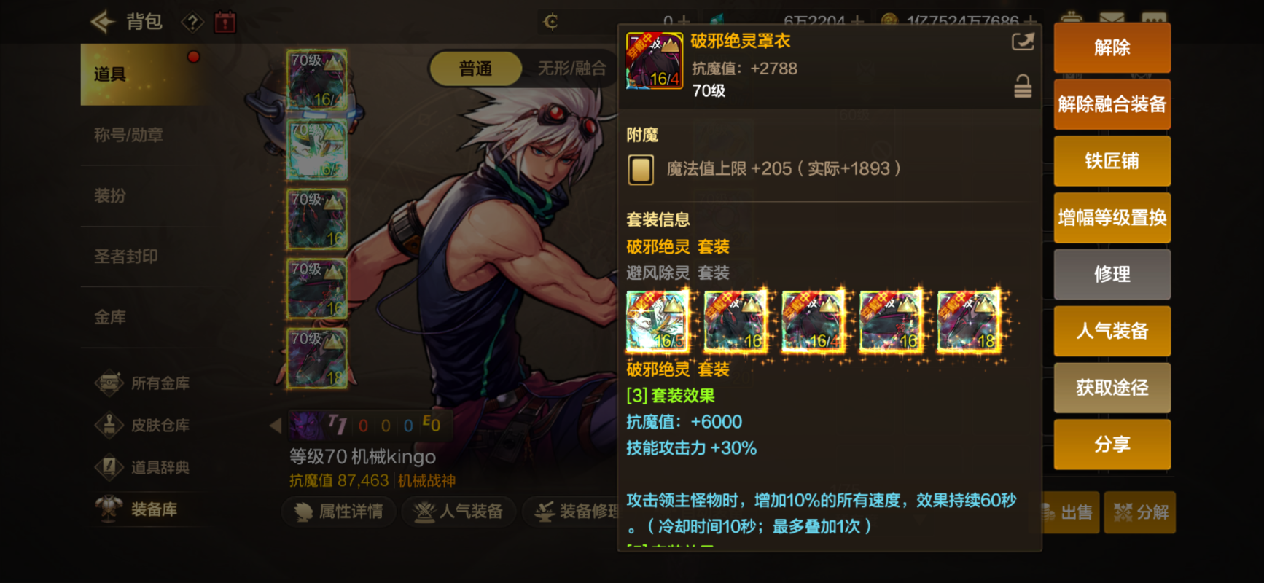Select the set piece thumbnail marked 18
This screenshot has height=583, width=1264.
click(969, 321)
